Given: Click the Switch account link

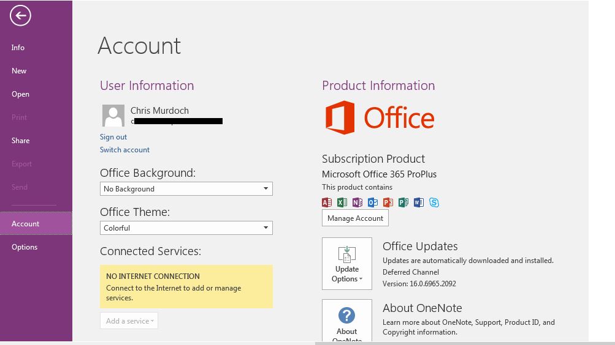Looking at the screenshot, I should pos(124,150).
